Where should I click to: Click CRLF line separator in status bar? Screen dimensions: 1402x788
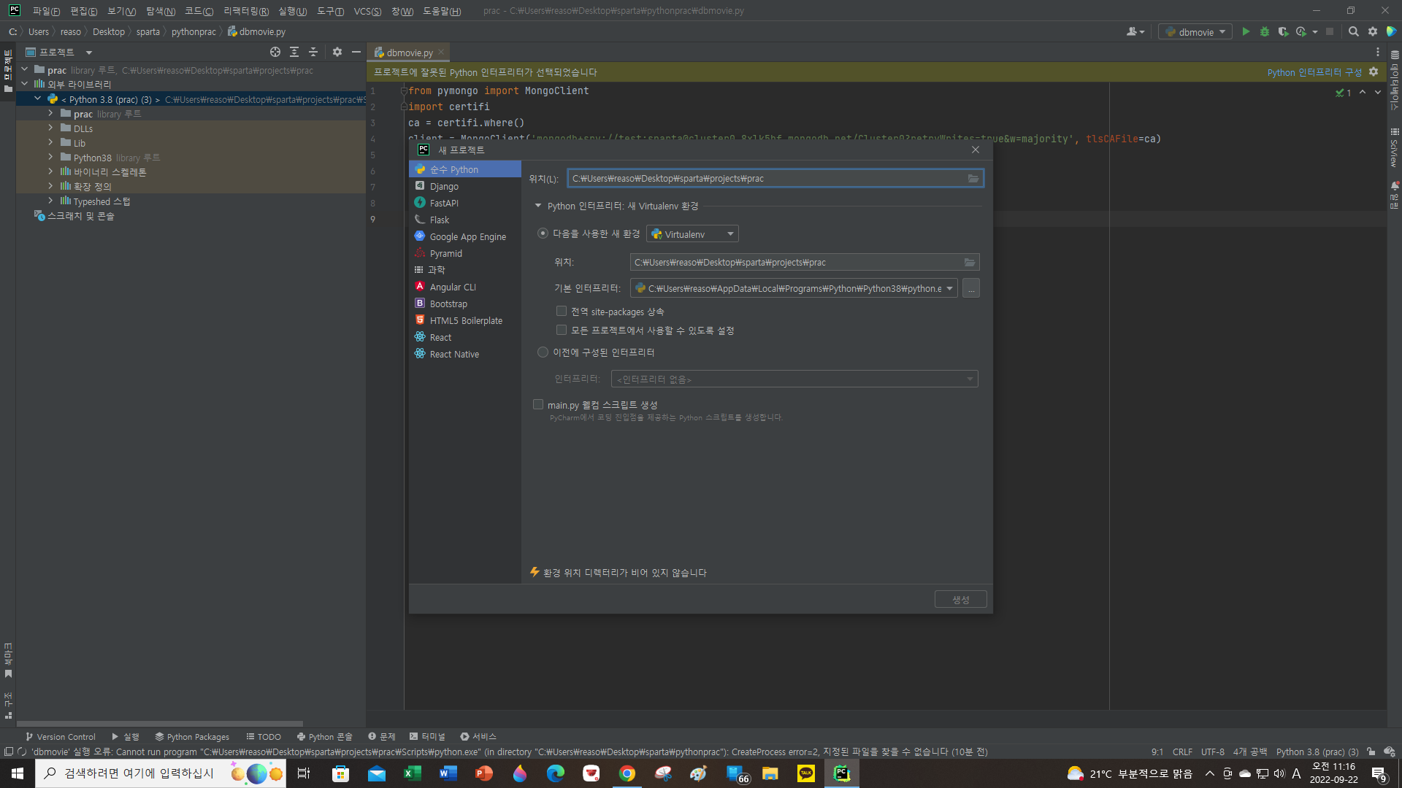point(1182,752)
